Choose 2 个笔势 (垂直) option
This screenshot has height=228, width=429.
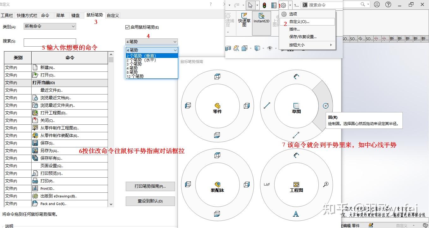(x=152, y=56)
